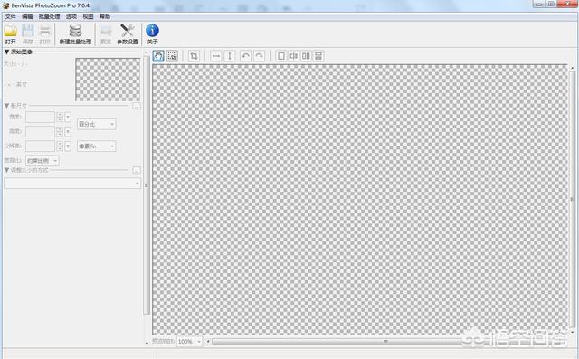The height and width of the screenshot is (359, 579).
Task: Open the 百分比 units dropdown
Action: [97, 125]
